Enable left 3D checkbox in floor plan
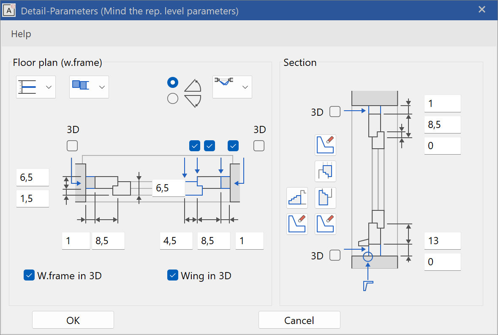 click(x=72, y=146)
